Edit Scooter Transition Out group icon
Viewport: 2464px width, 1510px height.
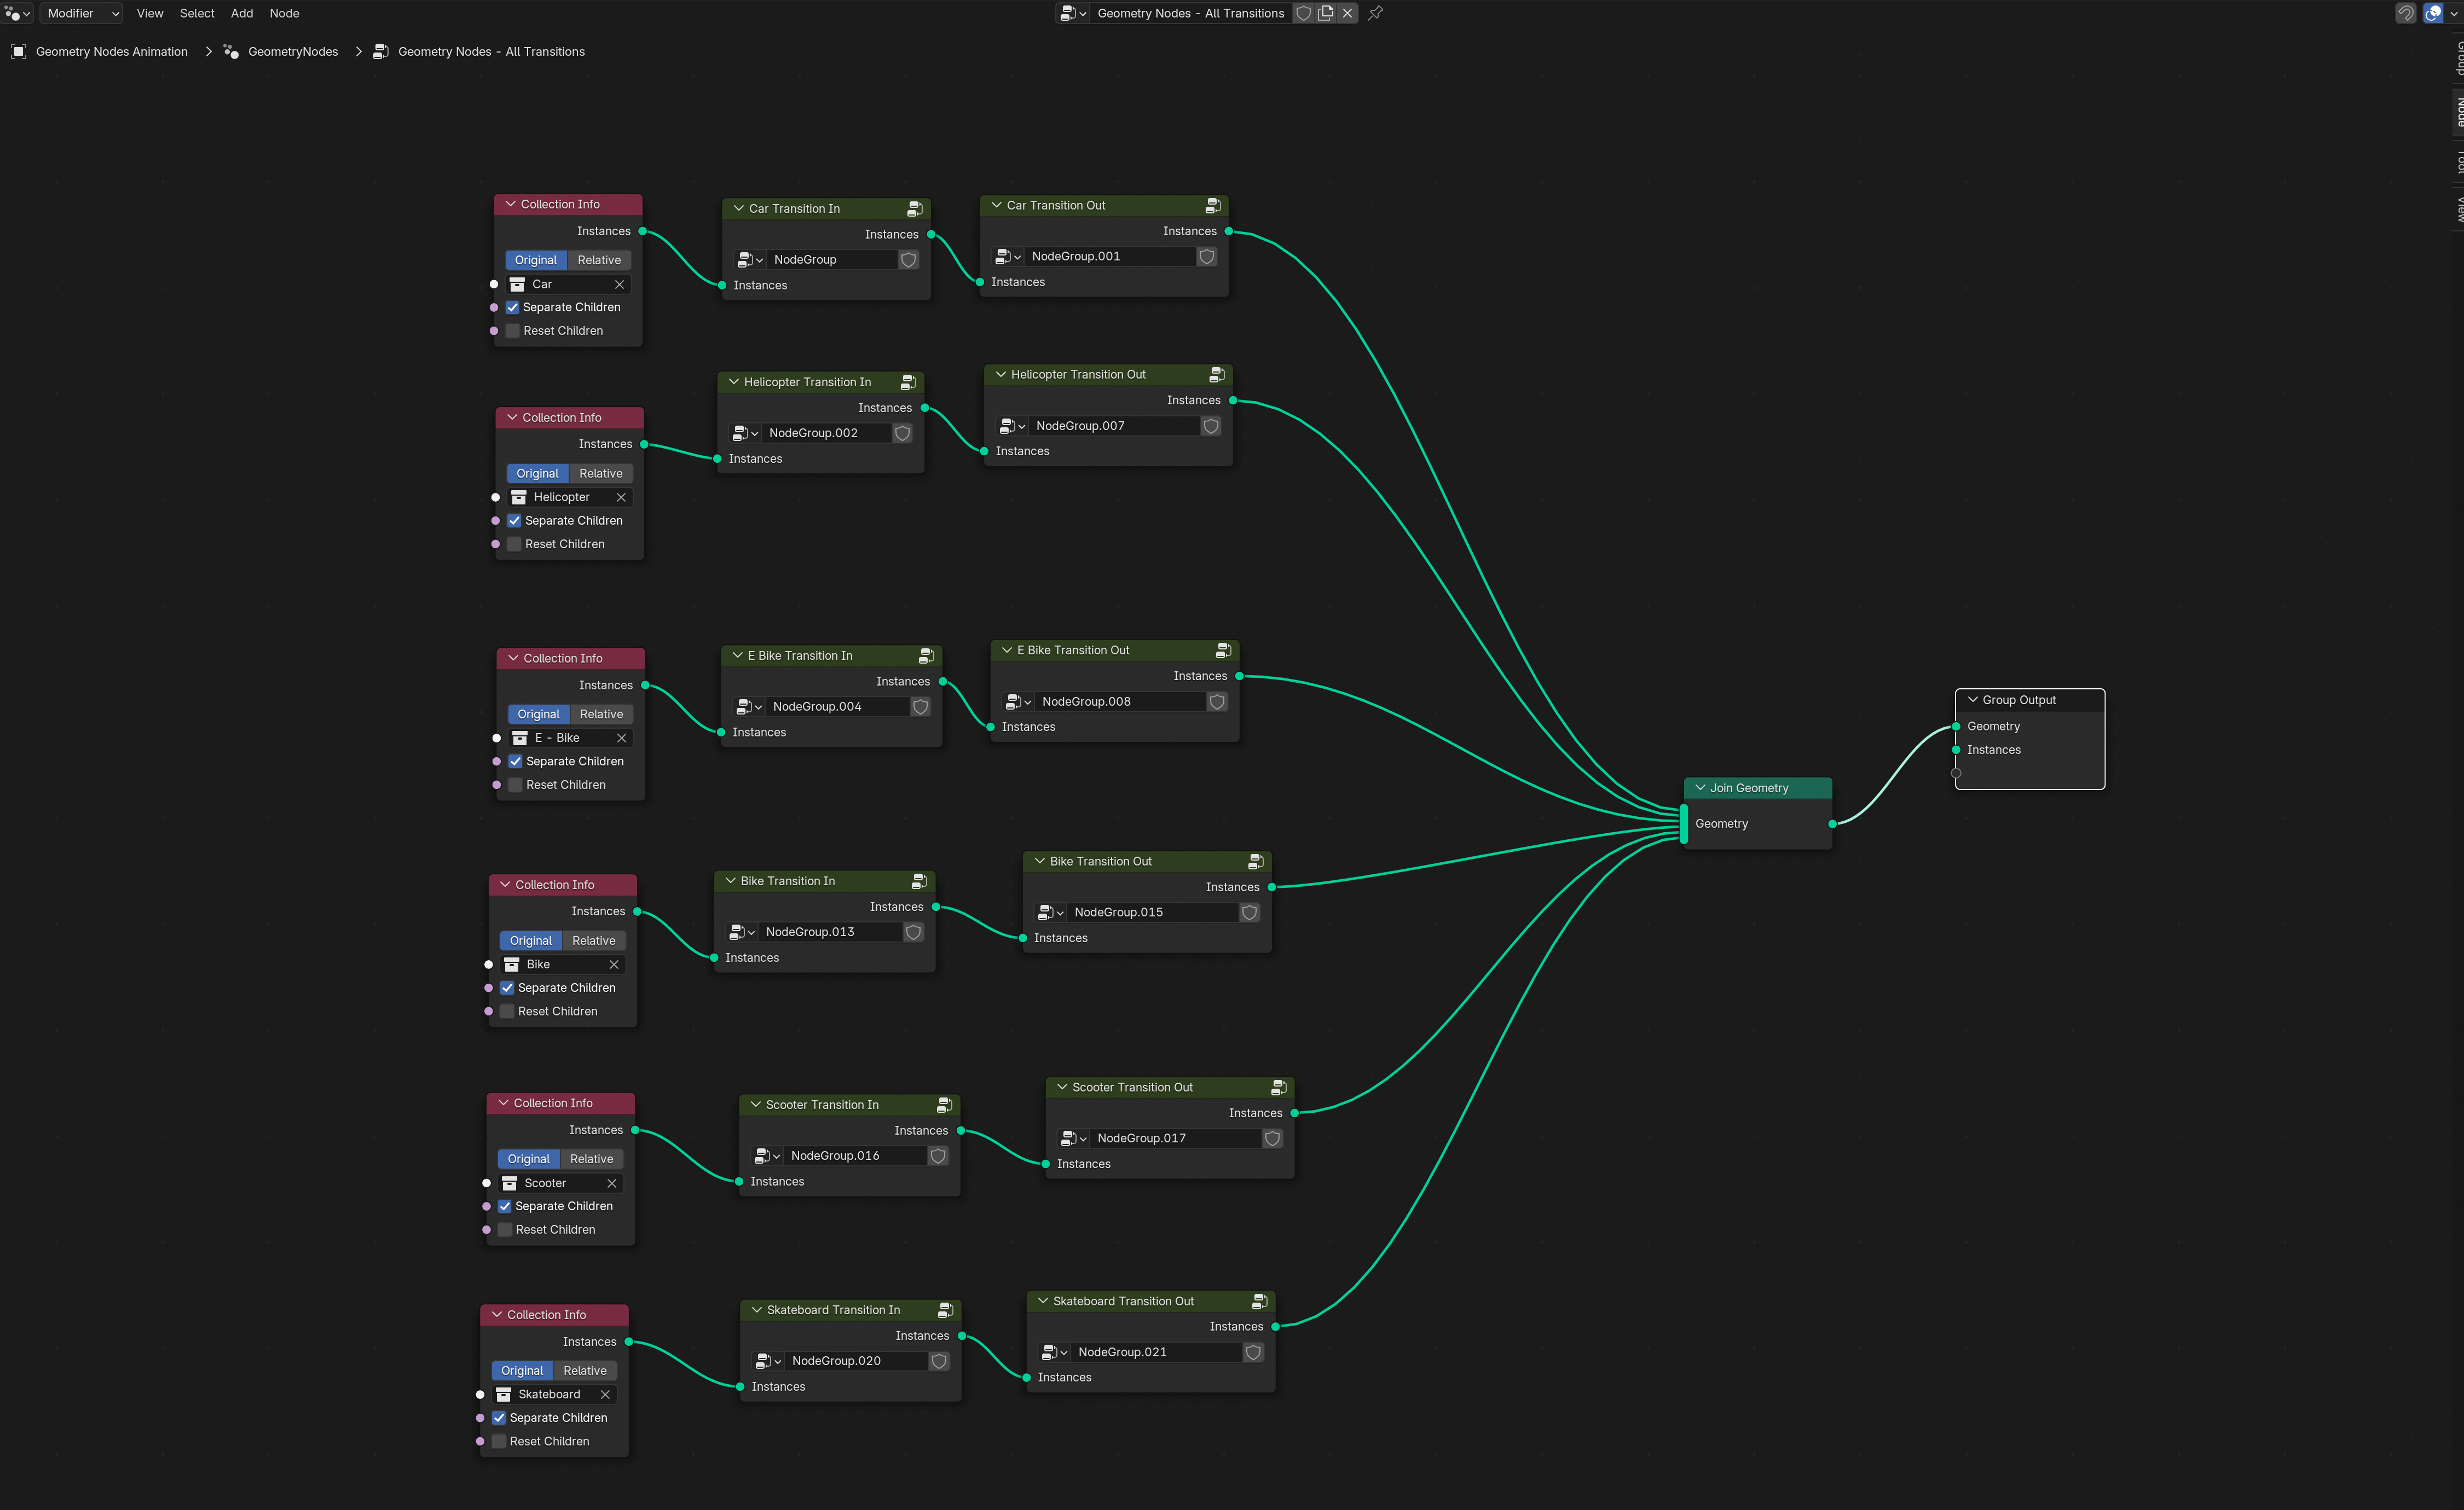pos(1278,1087)
